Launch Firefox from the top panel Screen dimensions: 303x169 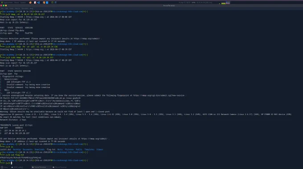pos(30,3)
